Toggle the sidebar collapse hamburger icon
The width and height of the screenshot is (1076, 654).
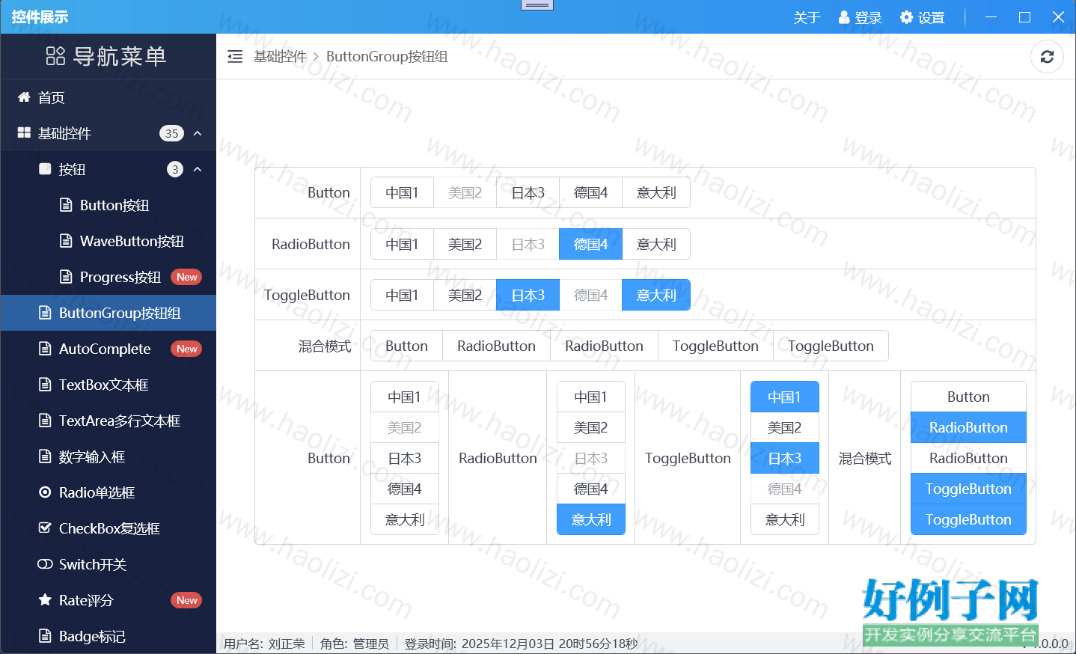coord(235,56)
